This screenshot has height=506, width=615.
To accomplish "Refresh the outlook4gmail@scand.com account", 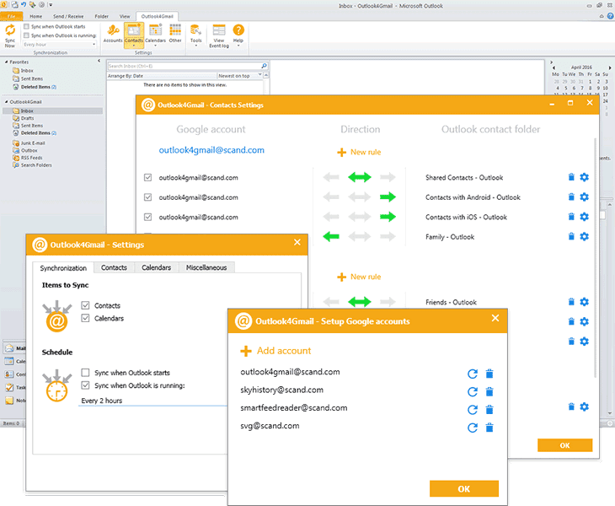I will point(473,374).
